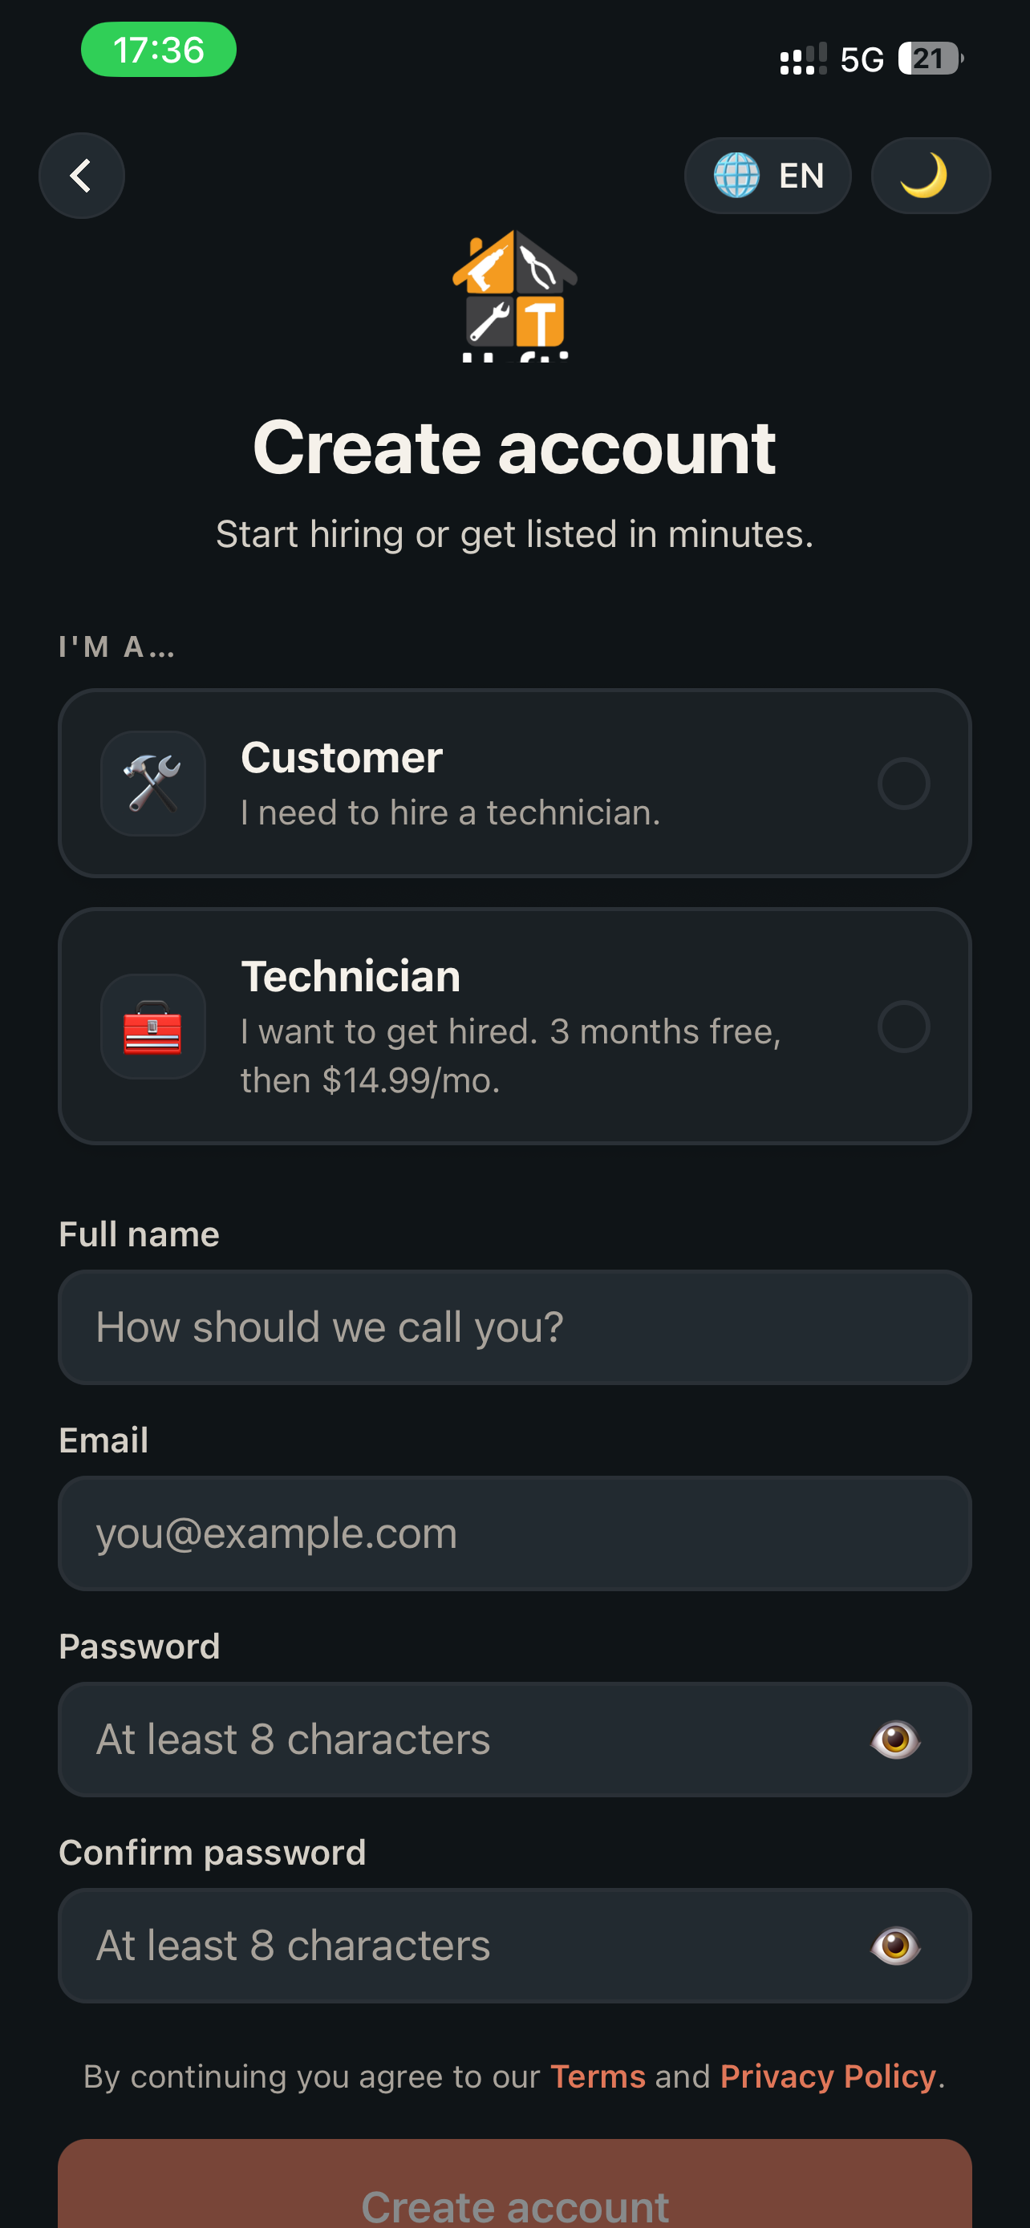Tap the back arrow button
This screenshot has width=1030, height=2228.
pos(81,176)
